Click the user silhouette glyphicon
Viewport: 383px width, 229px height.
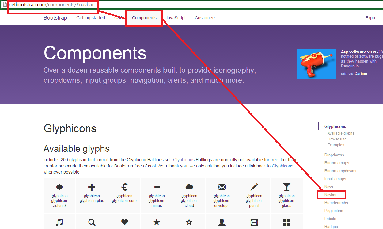(222, 222)
